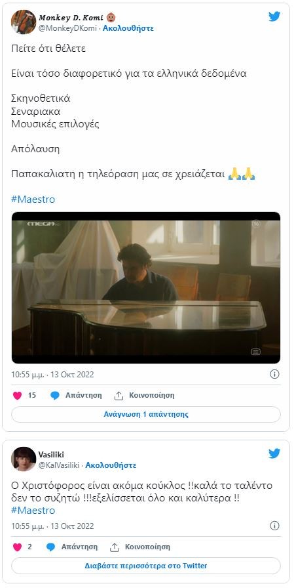The height and width of the screenshot is (588, 294).
Task: Click Διαβάστε περισσότερα στο Twitter button
Action: pos(146,566)
